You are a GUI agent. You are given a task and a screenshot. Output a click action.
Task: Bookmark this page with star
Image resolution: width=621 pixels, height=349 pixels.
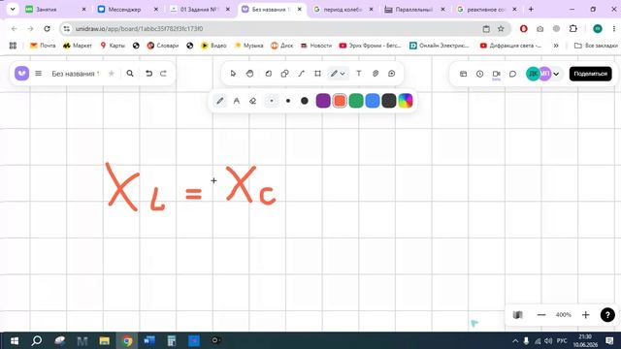coord(501,28)
